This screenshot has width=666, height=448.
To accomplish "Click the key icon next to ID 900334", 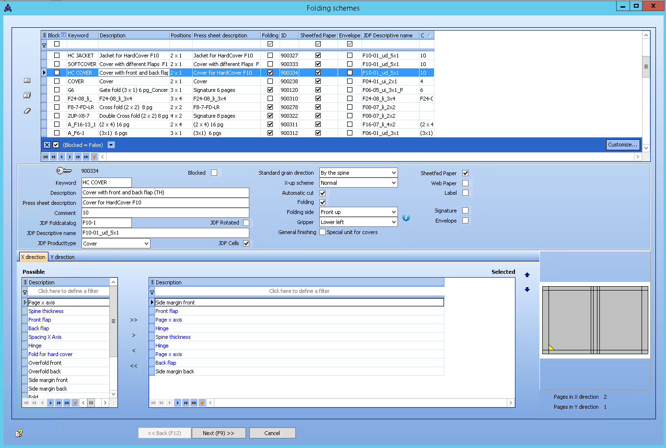I will coord(64,171).
